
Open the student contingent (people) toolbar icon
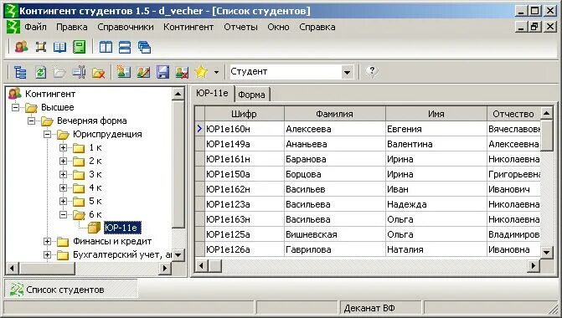click(22, 47)
